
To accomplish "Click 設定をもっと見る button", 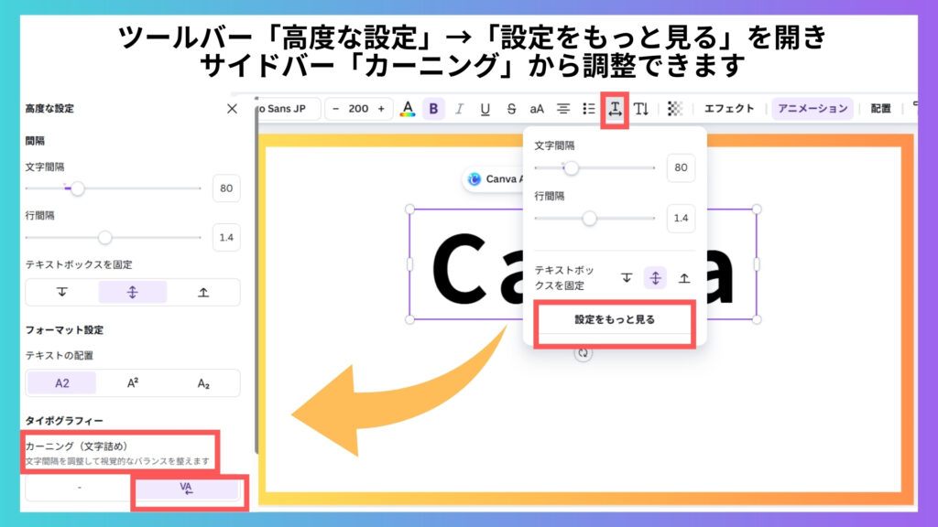I will pos(615,320).
